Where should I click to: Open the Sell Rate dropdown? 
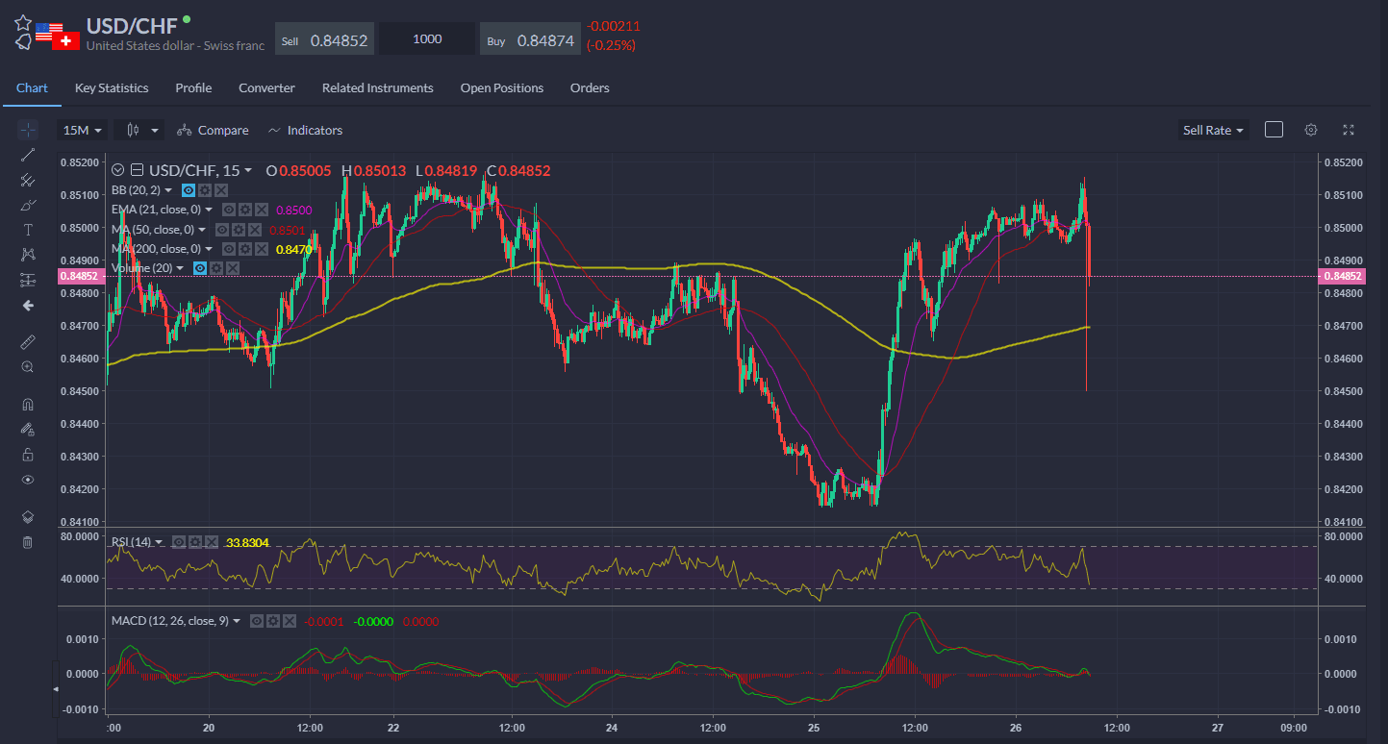[x=1213, y=130]
